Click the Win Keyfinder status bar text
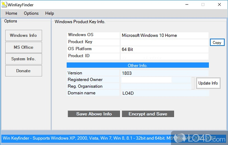 coord(109,138)
